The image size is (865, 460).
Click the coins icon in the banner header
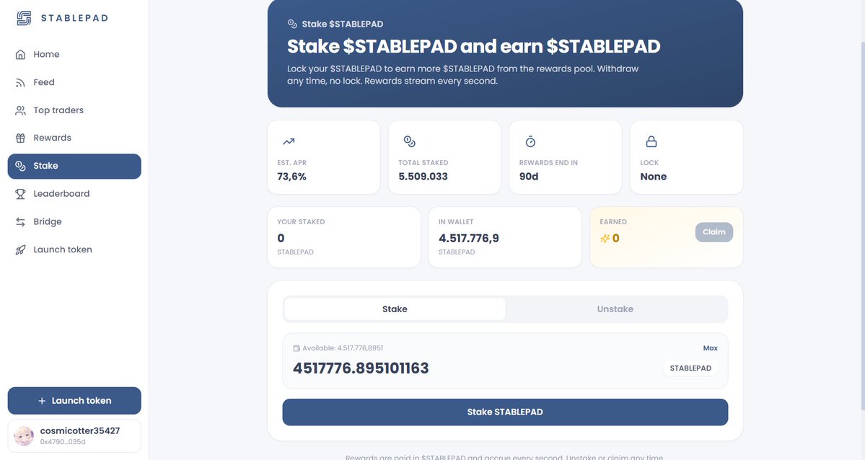click(292, 24)
